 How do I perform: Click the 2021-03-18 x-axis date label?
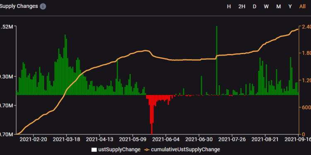pyautogui.click(x=66, y=139)
